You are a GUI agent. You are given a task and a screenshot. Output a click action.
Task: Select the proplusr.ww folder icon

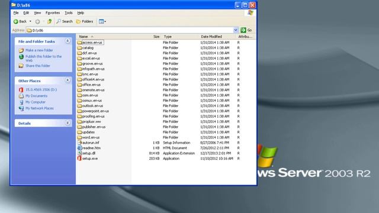(x=79, y=121)
